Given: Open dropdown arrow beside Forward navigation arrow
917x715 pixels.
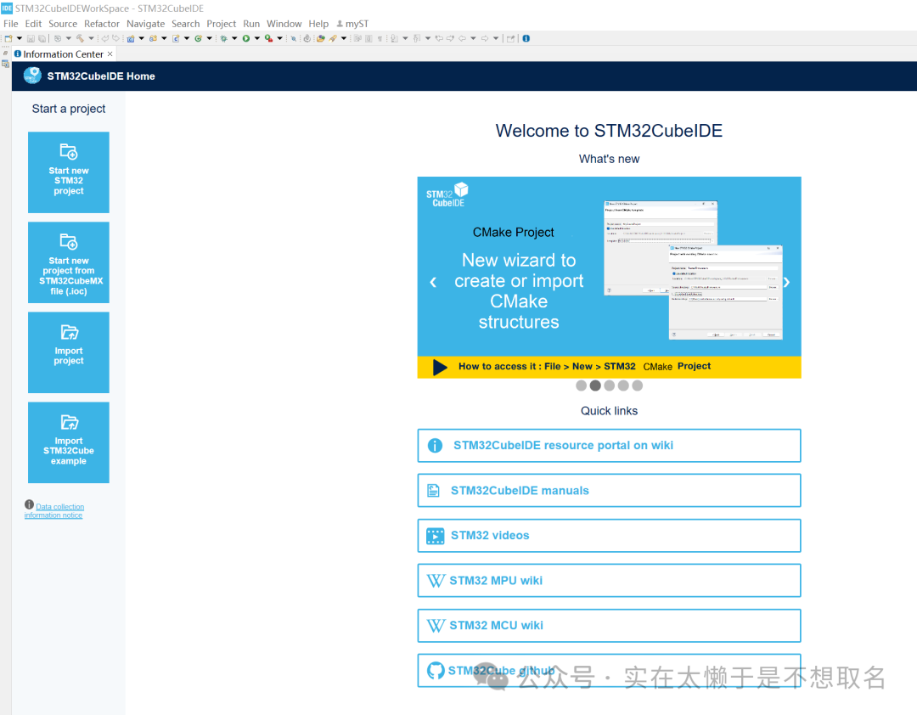Looking at the screenshot, I should tap(496, 38).
